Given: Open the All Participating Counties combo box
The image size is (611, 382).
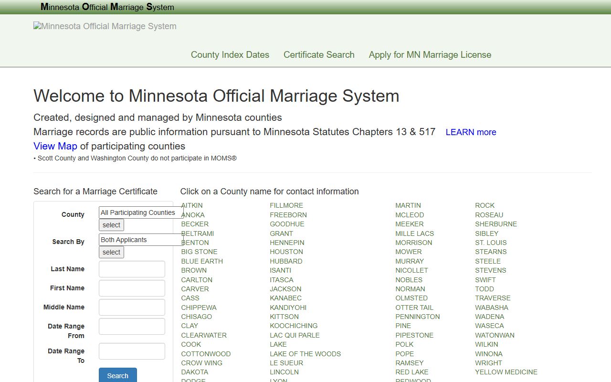Looking at the screenshot, I should point(141,212).
